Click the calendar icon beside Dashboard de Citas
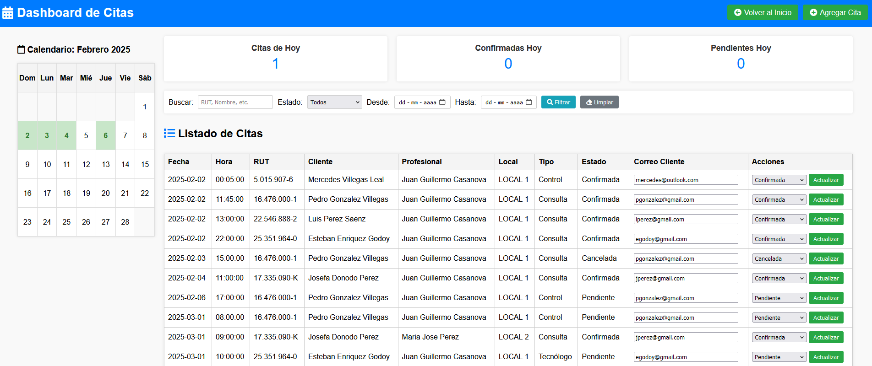 (8, 13)
